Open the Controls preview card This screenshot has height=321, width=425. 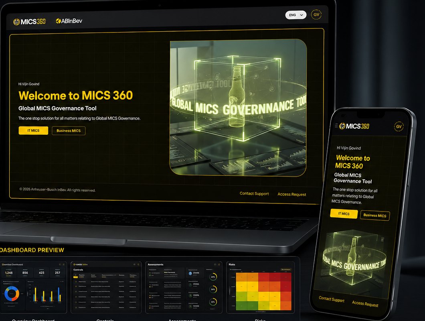106,287
